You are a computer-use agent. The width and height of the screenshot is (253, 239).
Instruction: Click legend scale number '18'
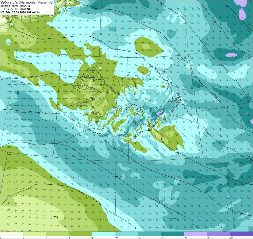click(208, 237)
